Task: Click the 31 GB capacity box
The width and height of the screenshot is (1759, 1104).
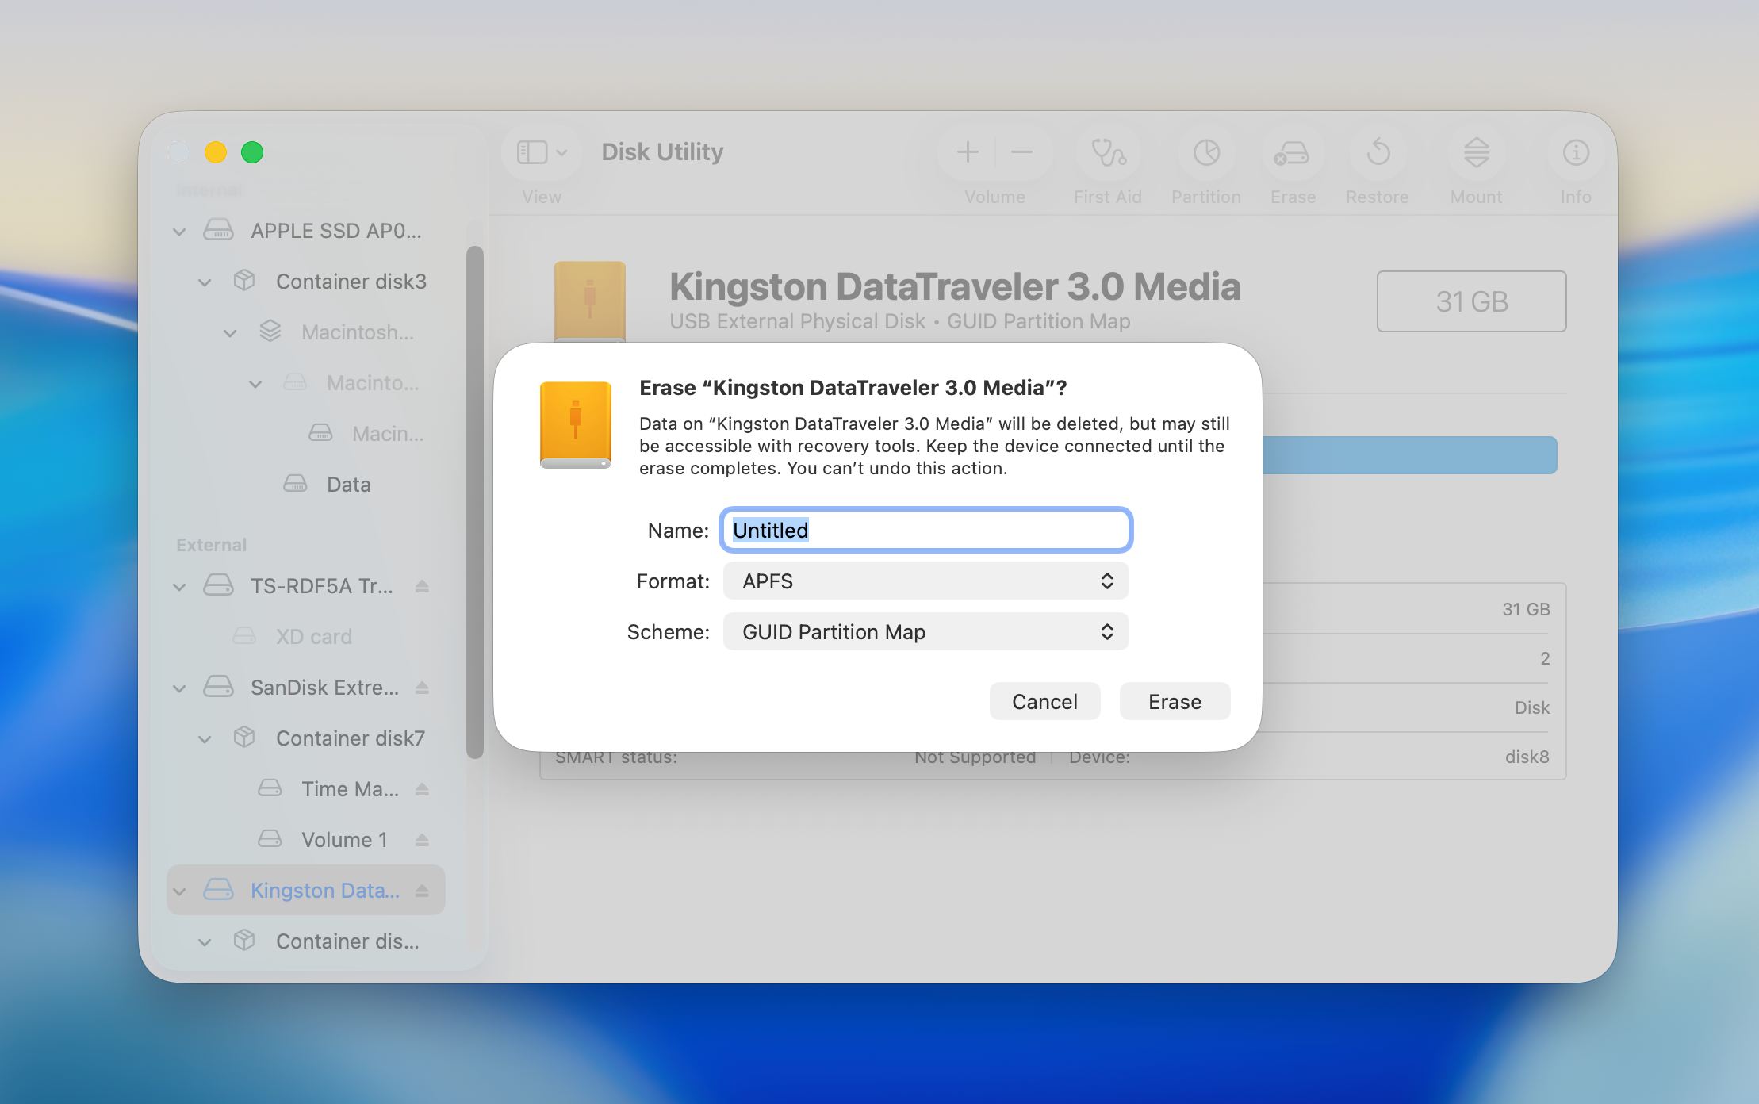Action: click(x=1471, y=301)
